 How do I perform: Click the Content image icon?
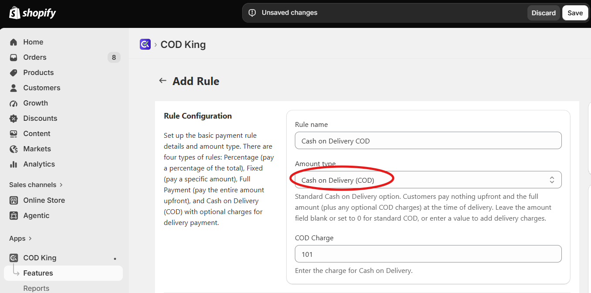[x=14, y=133]
